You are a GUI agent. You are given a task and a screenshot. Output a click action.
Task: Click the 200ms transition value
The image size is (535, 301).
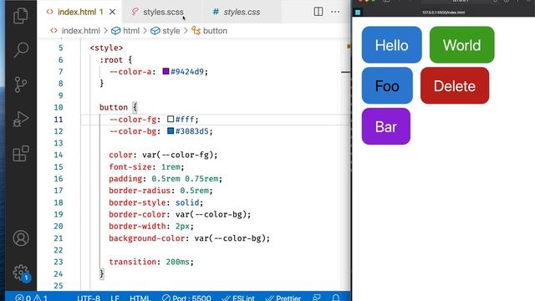click(x=178, y=262)
